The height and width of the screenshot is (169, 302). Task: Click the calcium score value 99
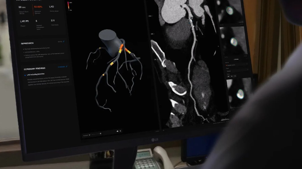20,7
